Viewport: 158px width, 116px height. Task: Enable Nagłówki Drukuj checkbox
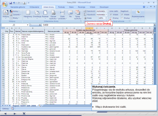tap(122, 18)
